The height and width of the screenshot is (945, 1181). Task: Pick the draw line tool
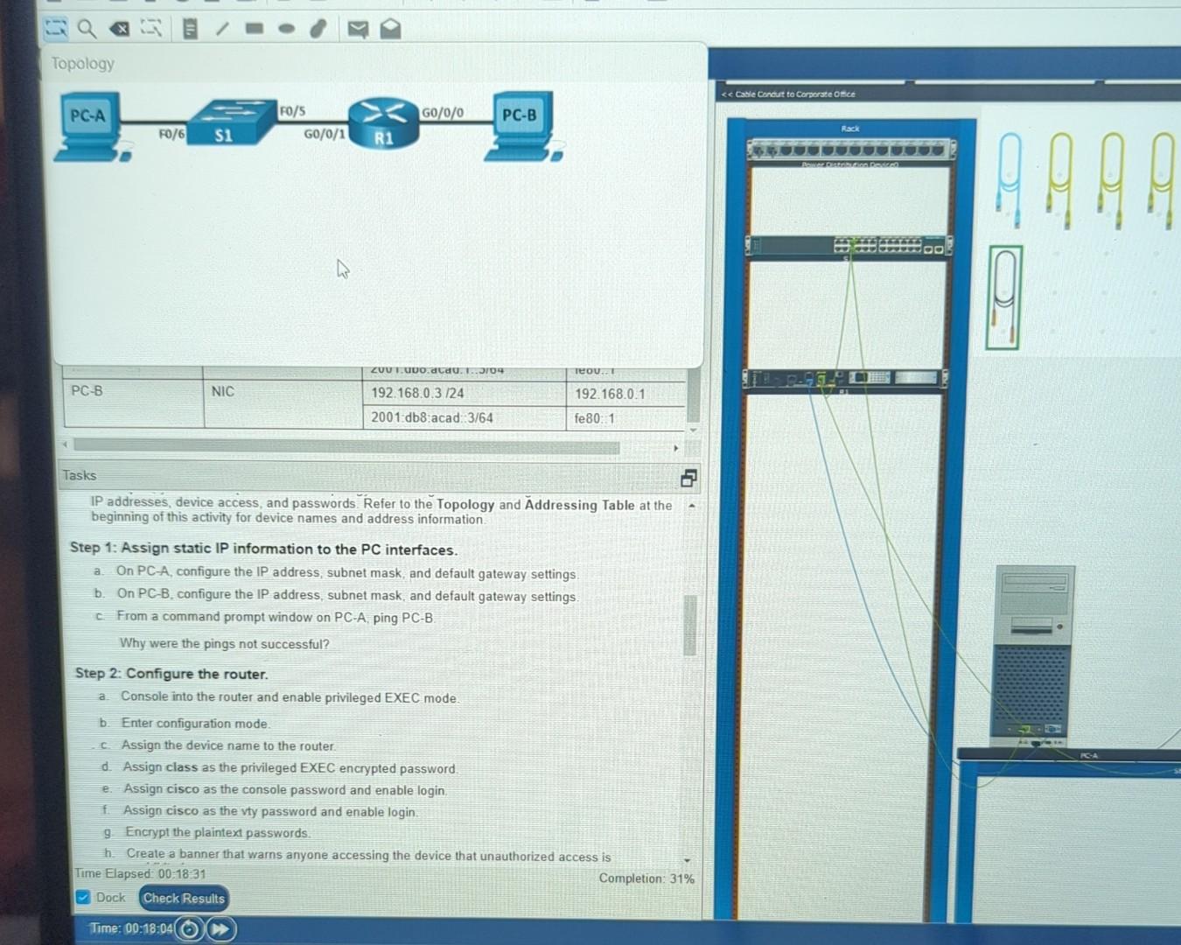click(x=221, y=29)
